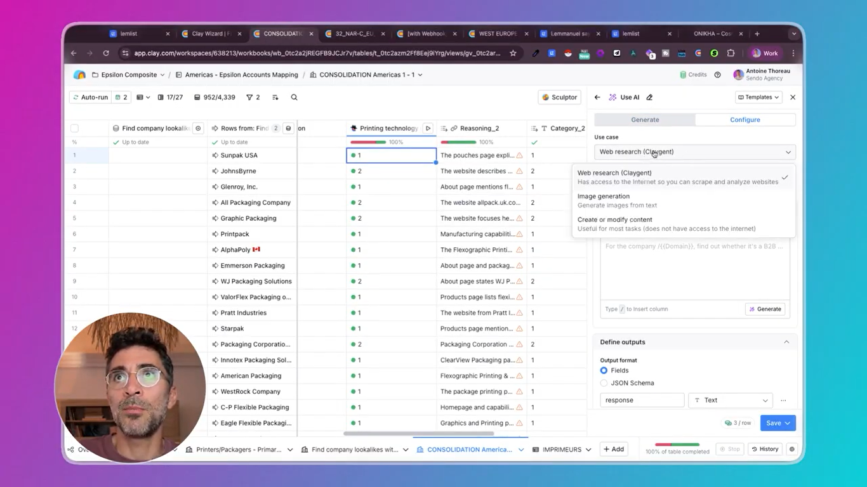This screenshot has width=867, height=487.
Task: Open the Chrome three-dot menu
Action: [x=793, y=53]
